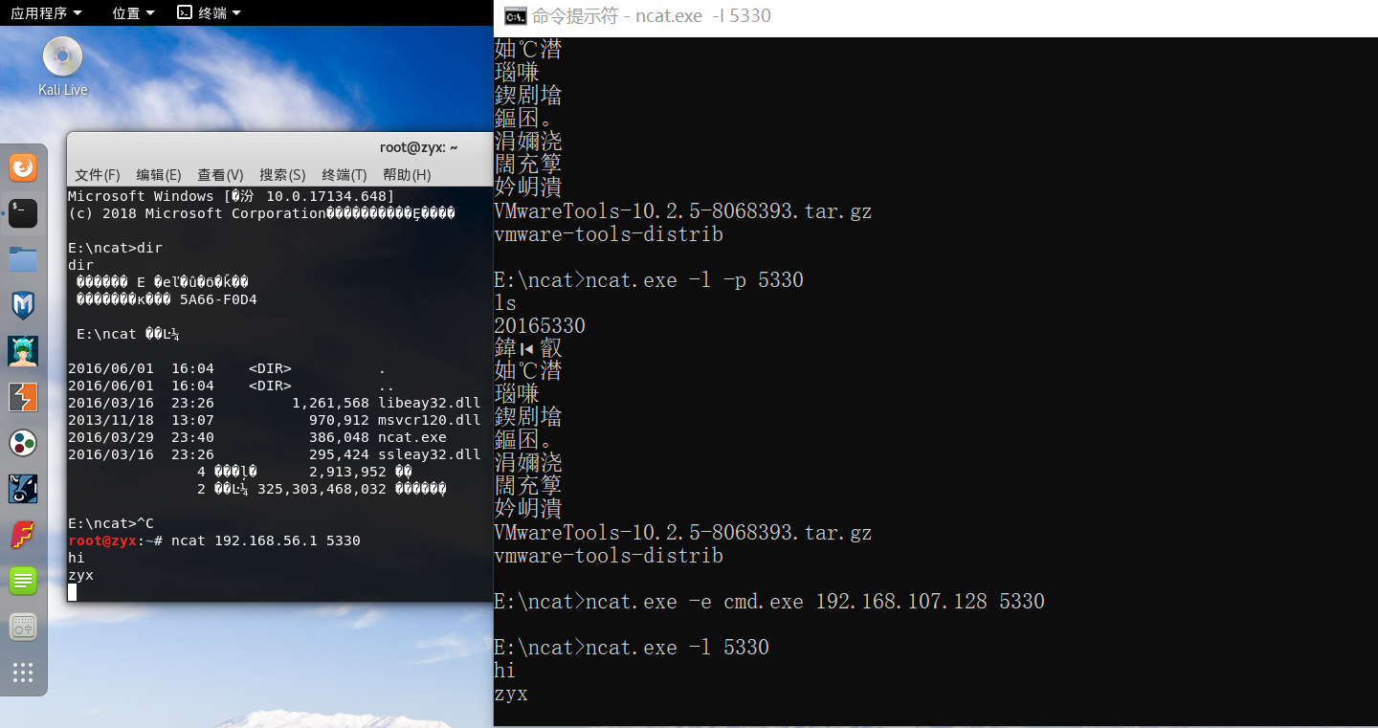Viewport: 1378px width, 728px height.
Task: Click msvcr120.dll in the directory listing
Action: (430, 420)
